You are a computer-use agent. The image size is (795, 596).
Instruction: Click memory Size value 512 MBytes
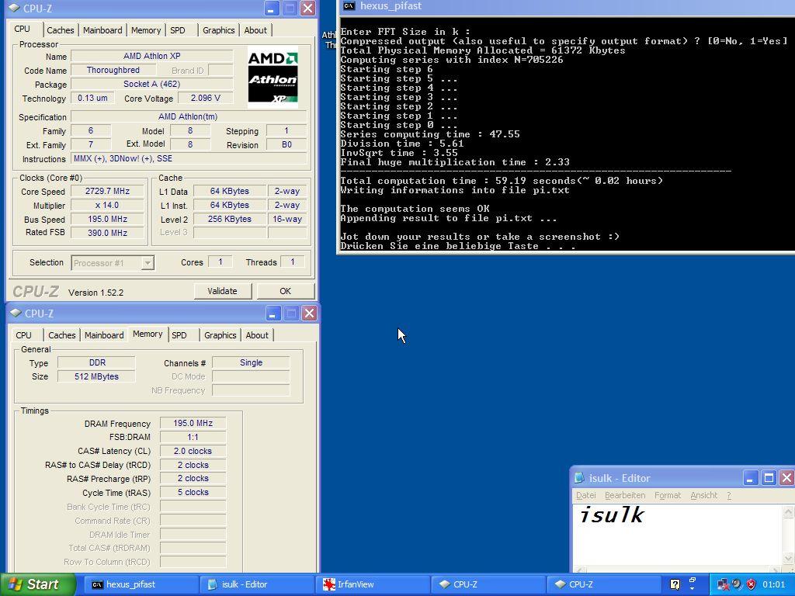click(96, 376)
